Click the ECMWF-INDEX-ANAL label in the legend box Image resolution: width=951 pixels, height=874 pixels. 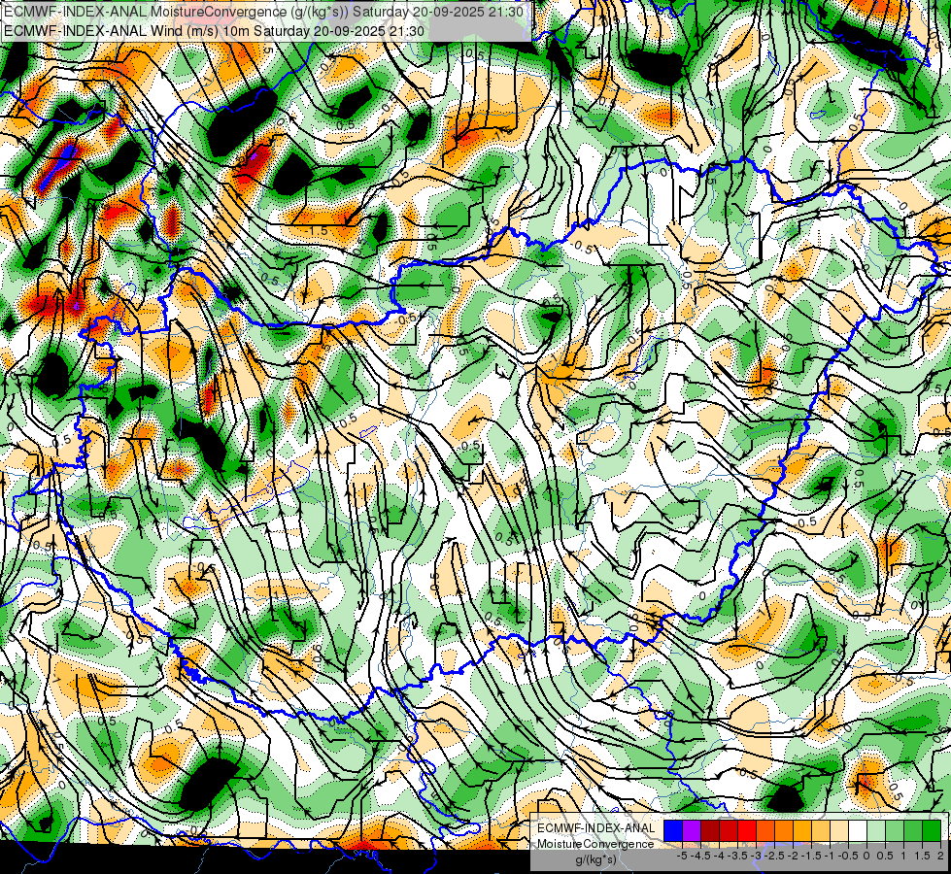[x=596, y=828]
